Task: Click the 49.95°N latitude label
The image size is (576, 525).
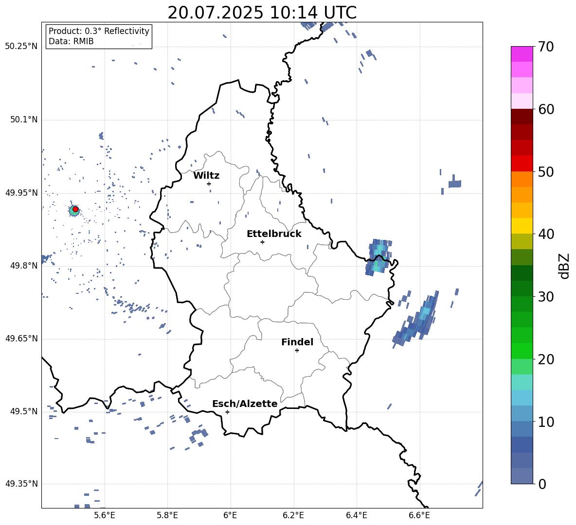Action: [x=21, y=193]
